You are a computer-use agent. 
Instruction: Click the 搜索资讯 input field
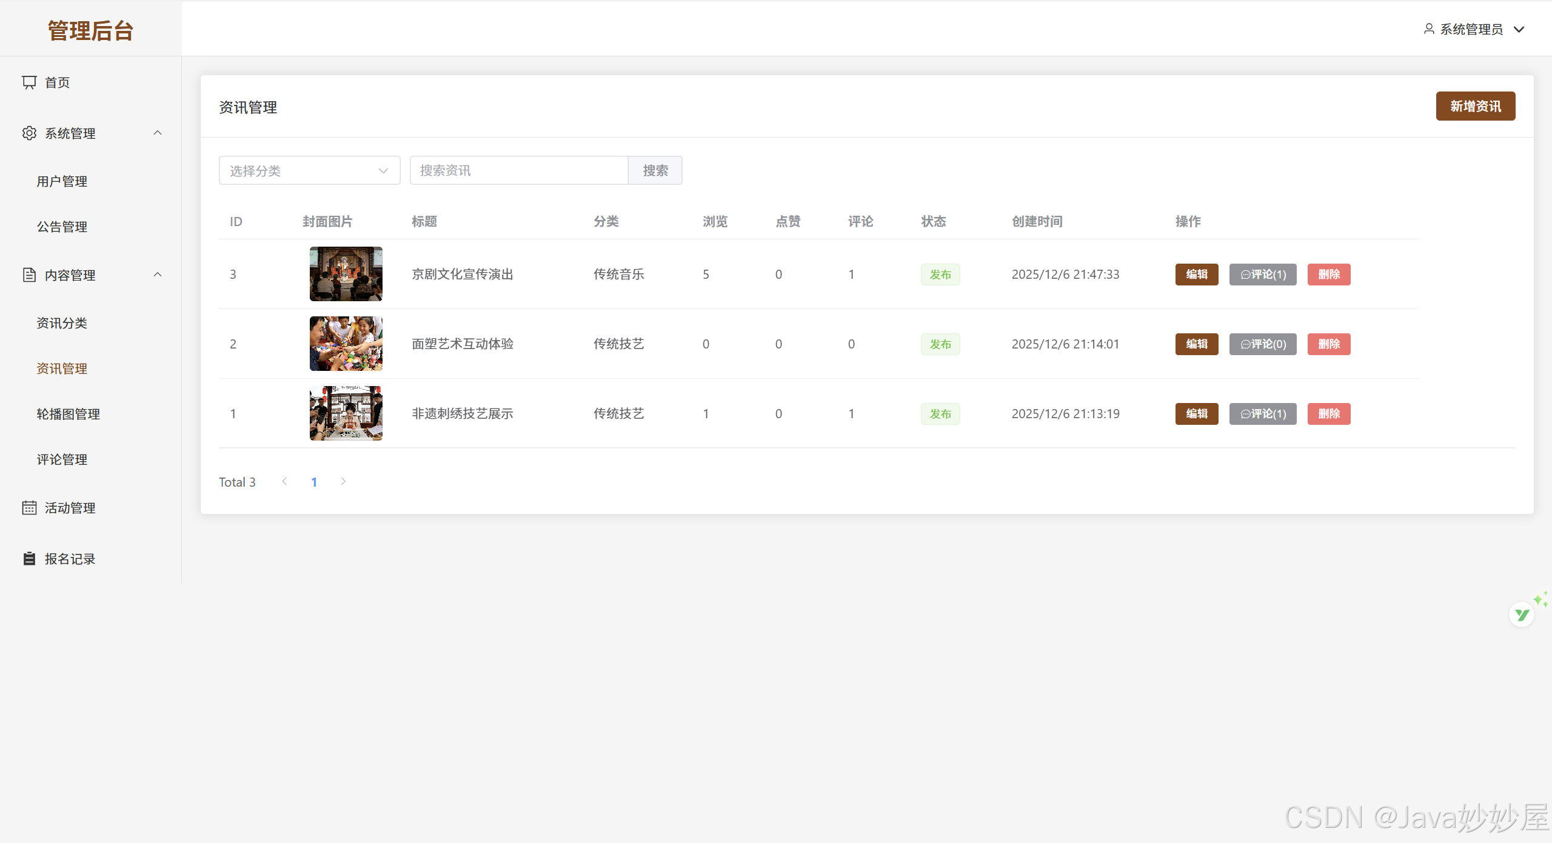tap(518, 170)
